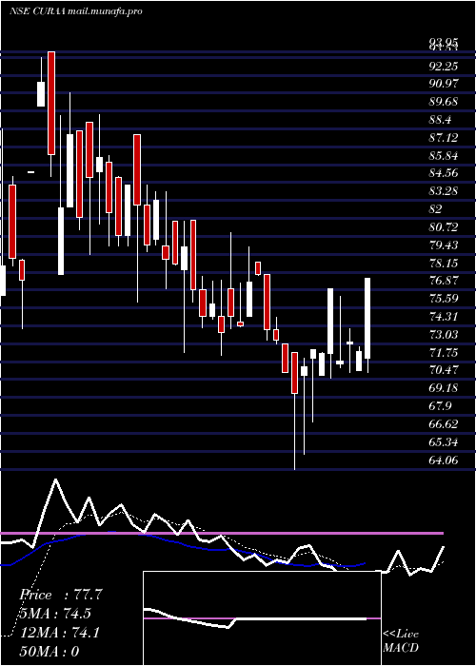Select the 78.15 price axis label
Viewport: 476px width, 666px height.
tap(444, 263)
